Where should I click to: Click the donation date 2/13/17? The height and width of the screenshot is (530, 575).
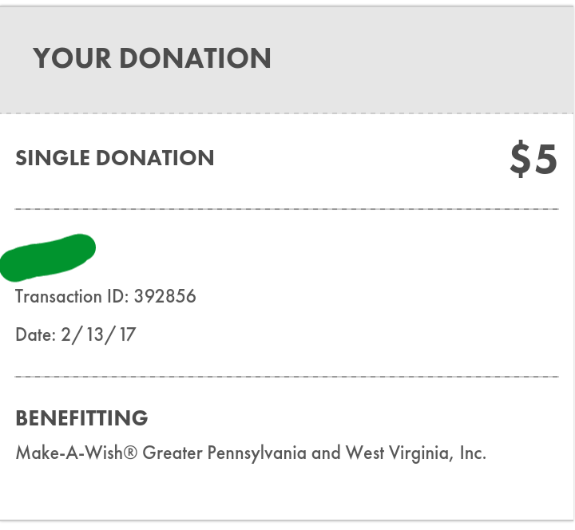(x=98, y=334)
